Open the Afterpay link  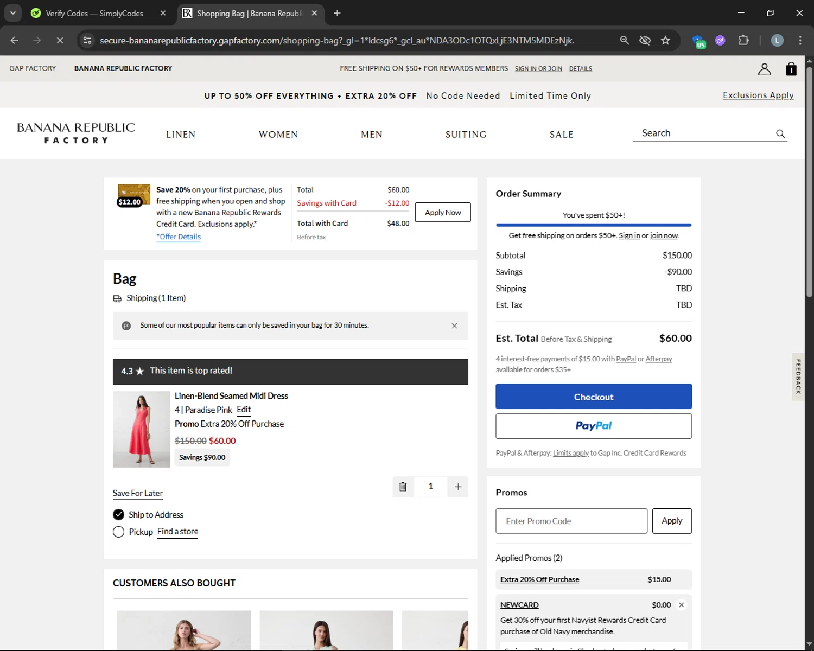pos(659,359)
